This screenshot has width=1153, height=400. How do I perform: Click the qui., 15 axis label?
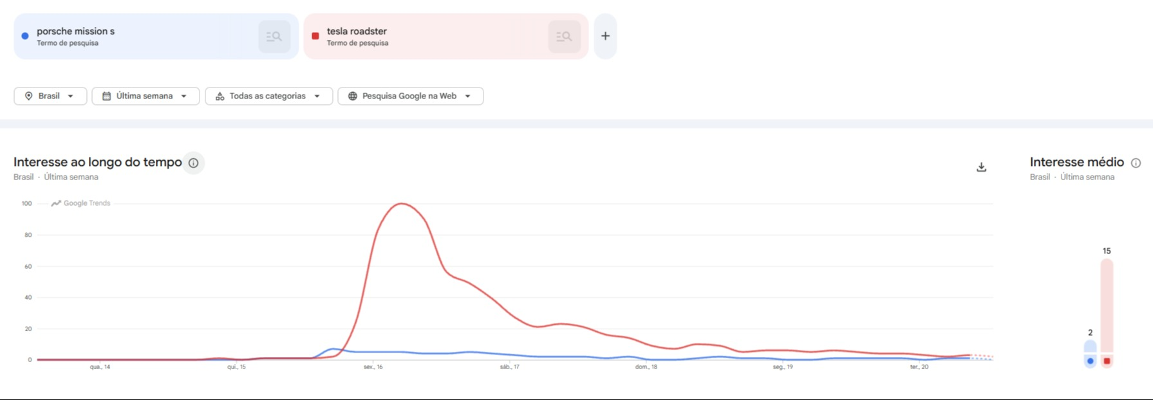pyautogui.click(x=236, y=367)
